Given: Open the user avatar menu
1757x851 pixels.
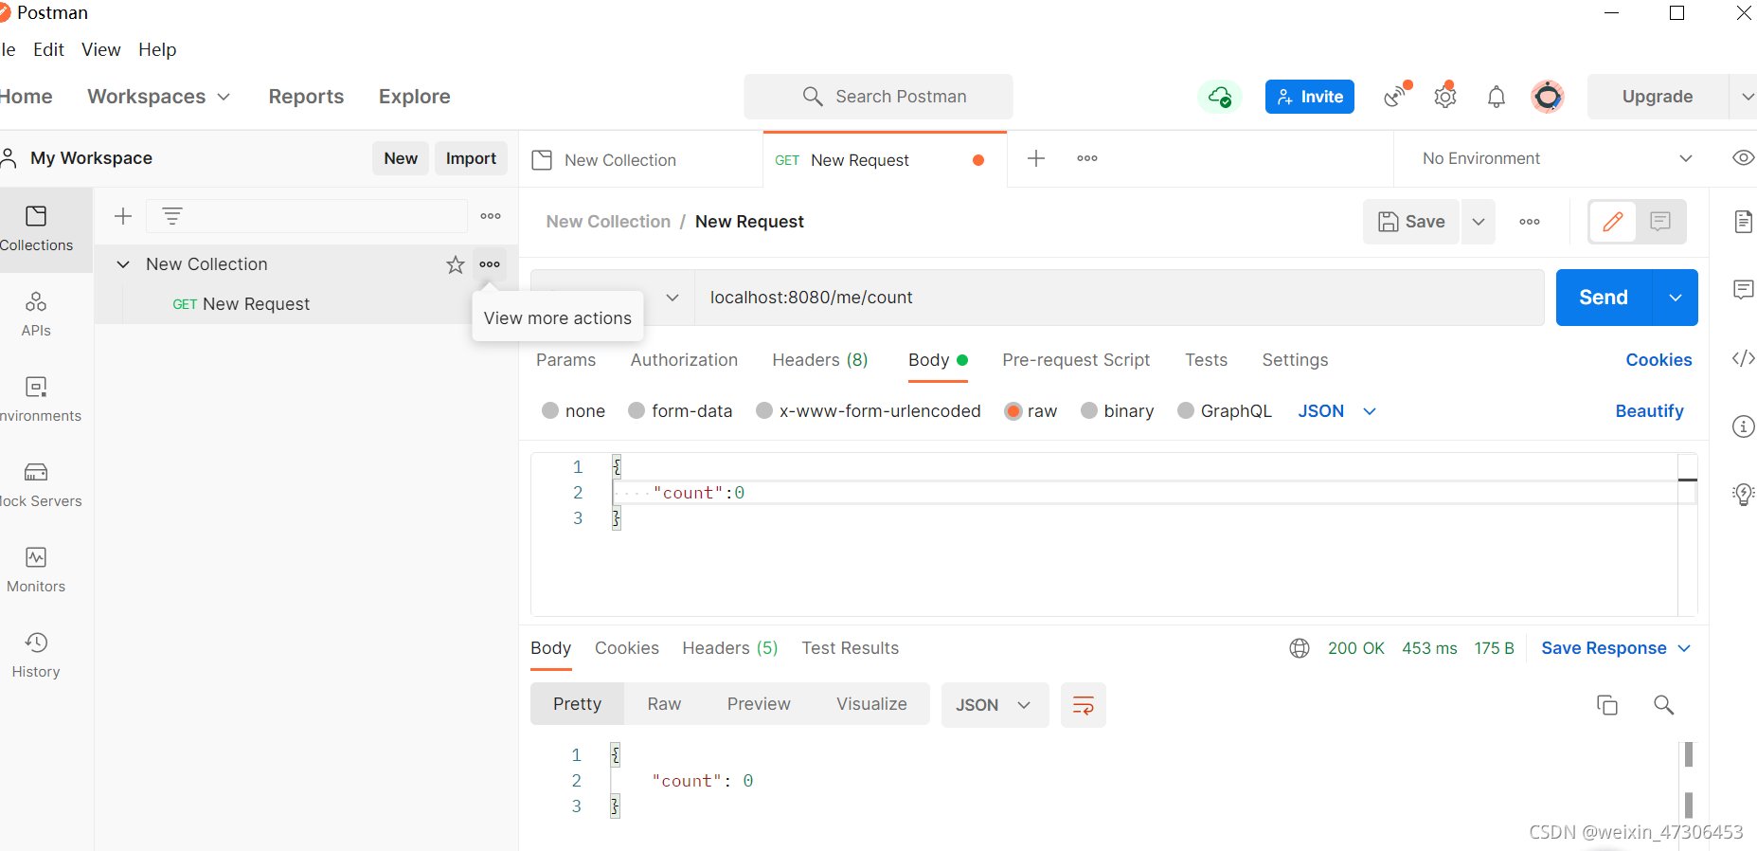Looking at the screenshot, I should coord(1548,96).
